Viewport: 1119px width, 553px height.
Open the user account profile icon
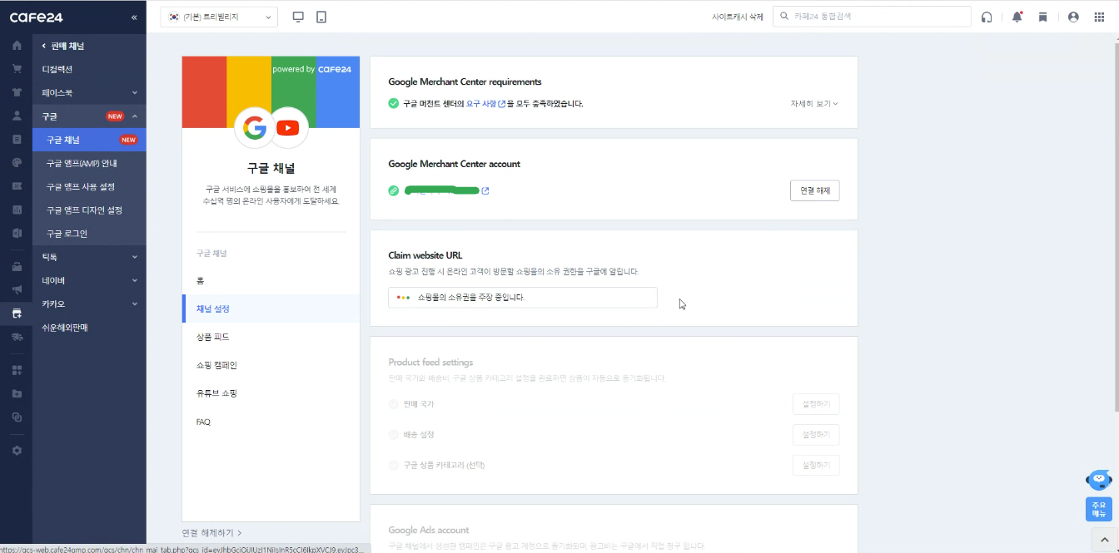coord(1073,17)
